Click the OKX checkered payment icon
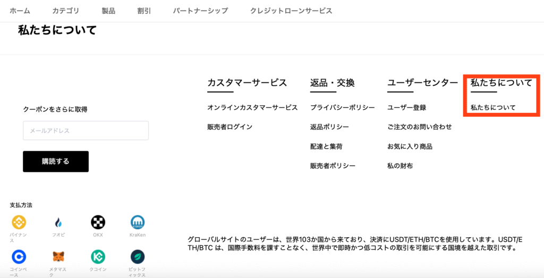 (98, 222)
